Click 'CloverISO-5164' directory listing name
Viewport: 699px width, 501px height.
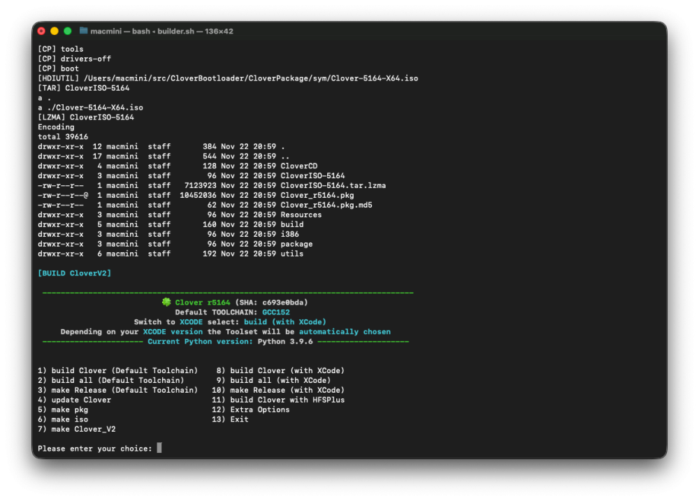tap(312, 175)
